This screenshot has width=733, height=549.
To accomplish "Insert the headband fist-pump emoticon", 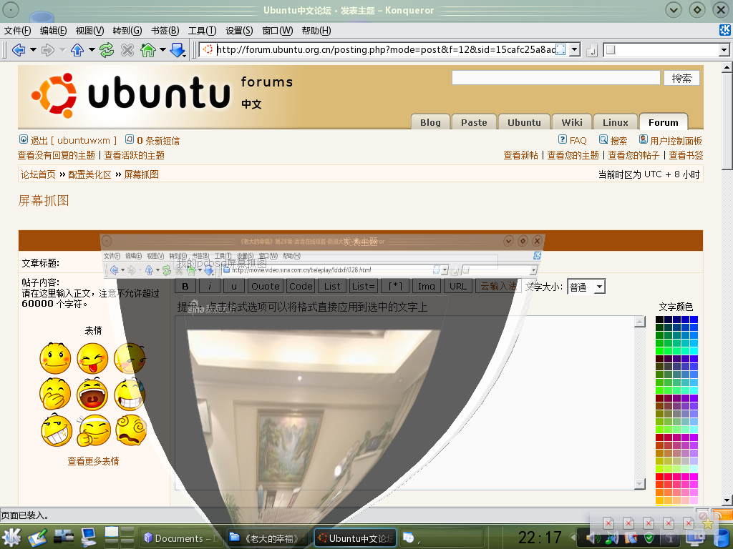I will coord(94,430).
